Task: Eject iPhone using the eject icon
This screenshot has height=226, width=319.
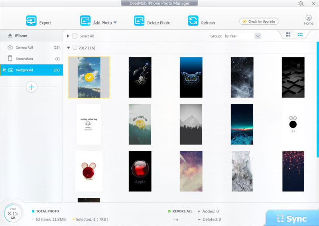Action: [x=10, y=36]
